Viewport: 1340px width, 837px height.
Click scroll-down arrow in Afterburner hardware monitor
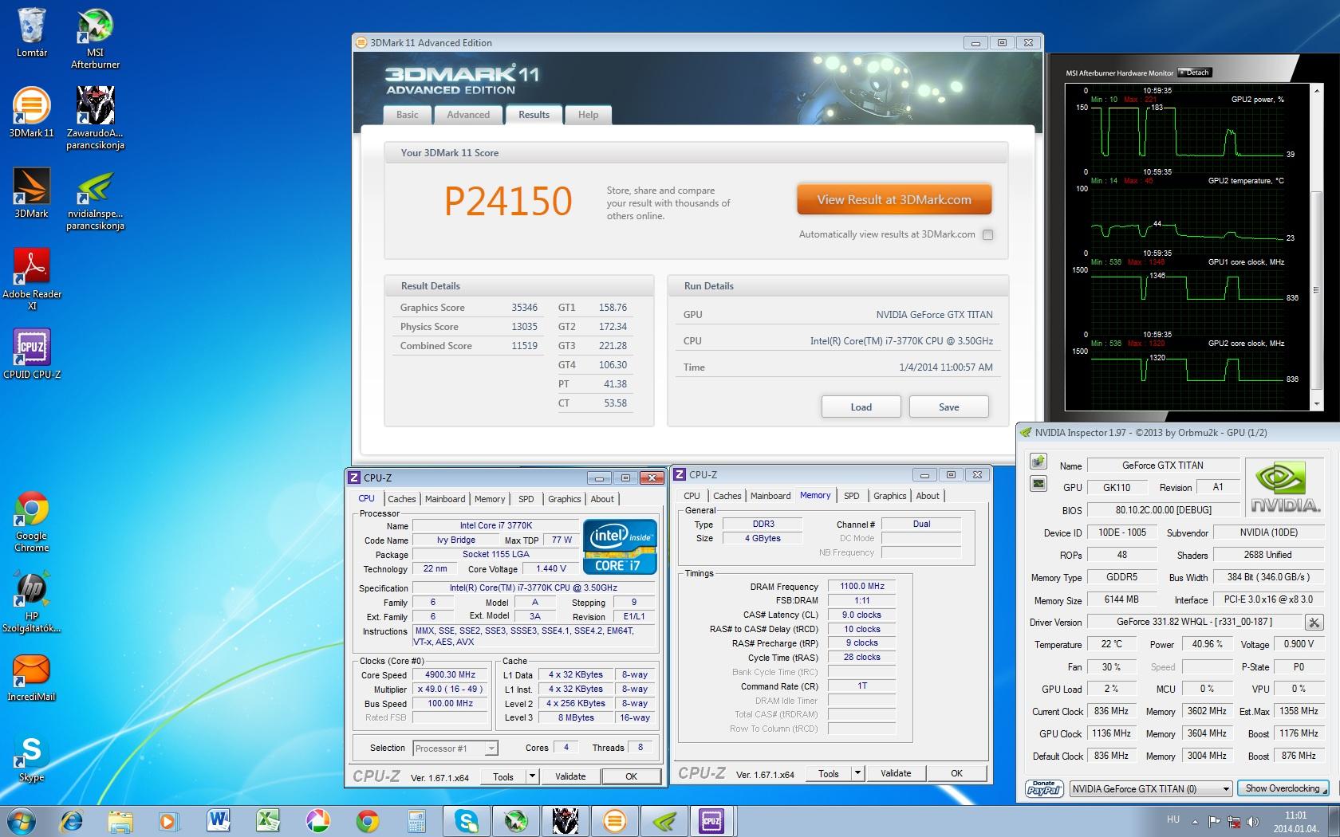(x=1317, y=404)
